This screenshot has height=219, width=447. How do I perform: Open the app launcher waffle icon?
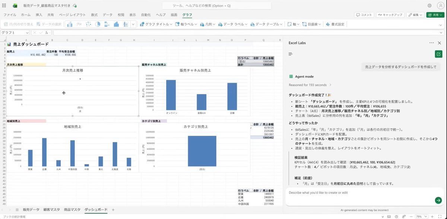click(x=4, y=6)
